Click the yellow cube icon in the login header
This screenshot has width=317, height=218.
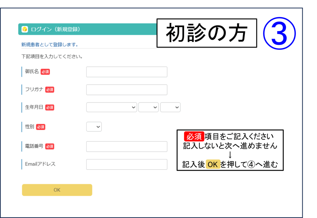[25, 29]
